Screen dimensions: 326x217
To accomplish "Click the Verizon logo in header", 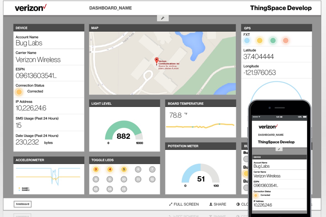I will [31, 8].
